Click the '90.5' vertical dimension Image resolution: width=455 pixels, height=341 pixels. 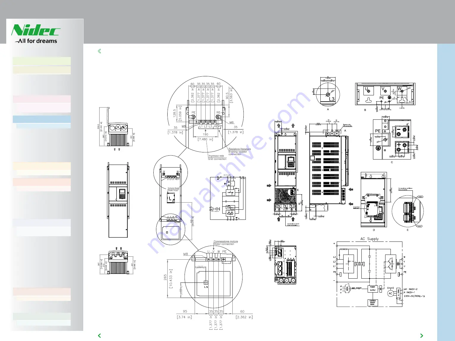[227, 95]
